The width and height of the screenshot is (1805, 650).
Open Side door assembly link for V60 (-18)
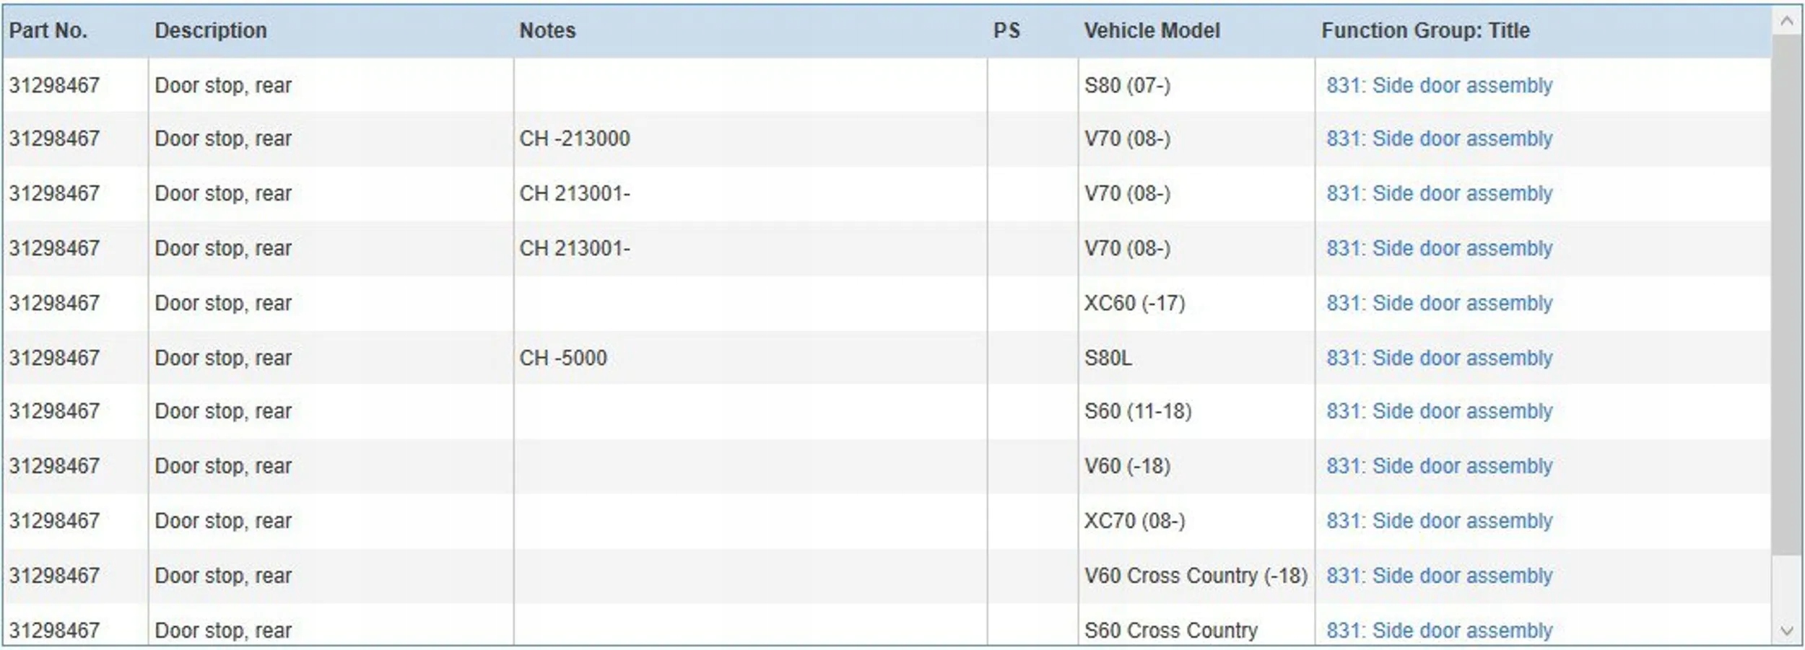pyautogui.click(x=1439, y=466)
